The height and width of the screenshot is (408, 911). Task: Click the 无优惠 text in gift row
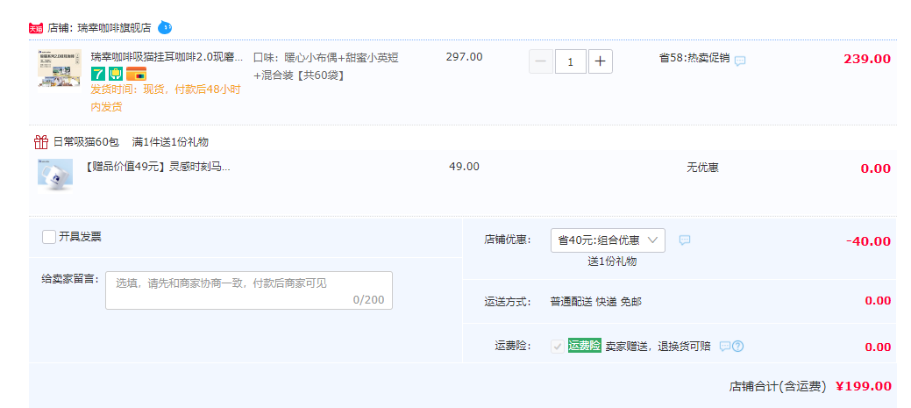702,168
